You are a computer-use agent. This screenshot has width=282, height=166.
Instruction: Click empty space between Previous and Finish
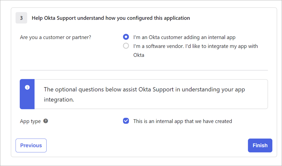[147, 146]
